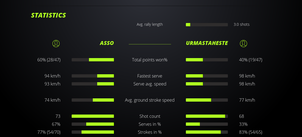
Task: Click URMASTAHESTE's 83% (54/65) strokes value
Action: click(x=251, y=132)
